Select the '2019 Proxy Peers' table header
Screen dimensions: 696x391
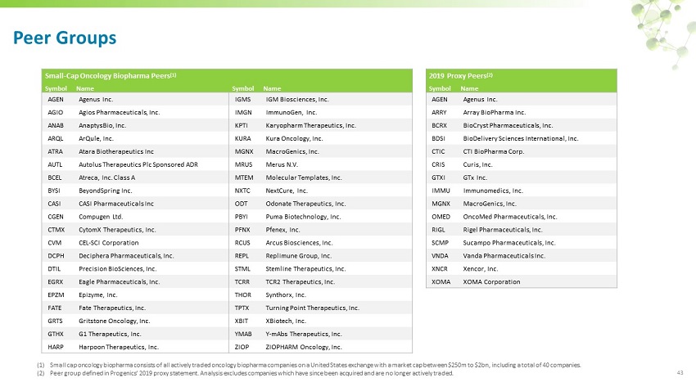pyautogui.click(x=461, y=75)
